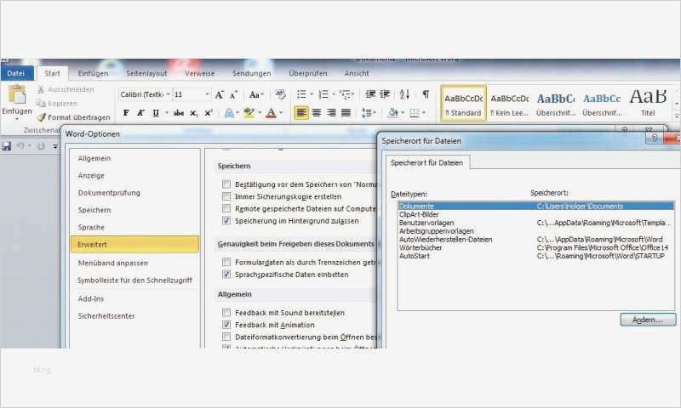Switch to the Seitenlayout ribbon tab
The height and width of the screenshot is (408, 681).
click(x=146, y=73)
